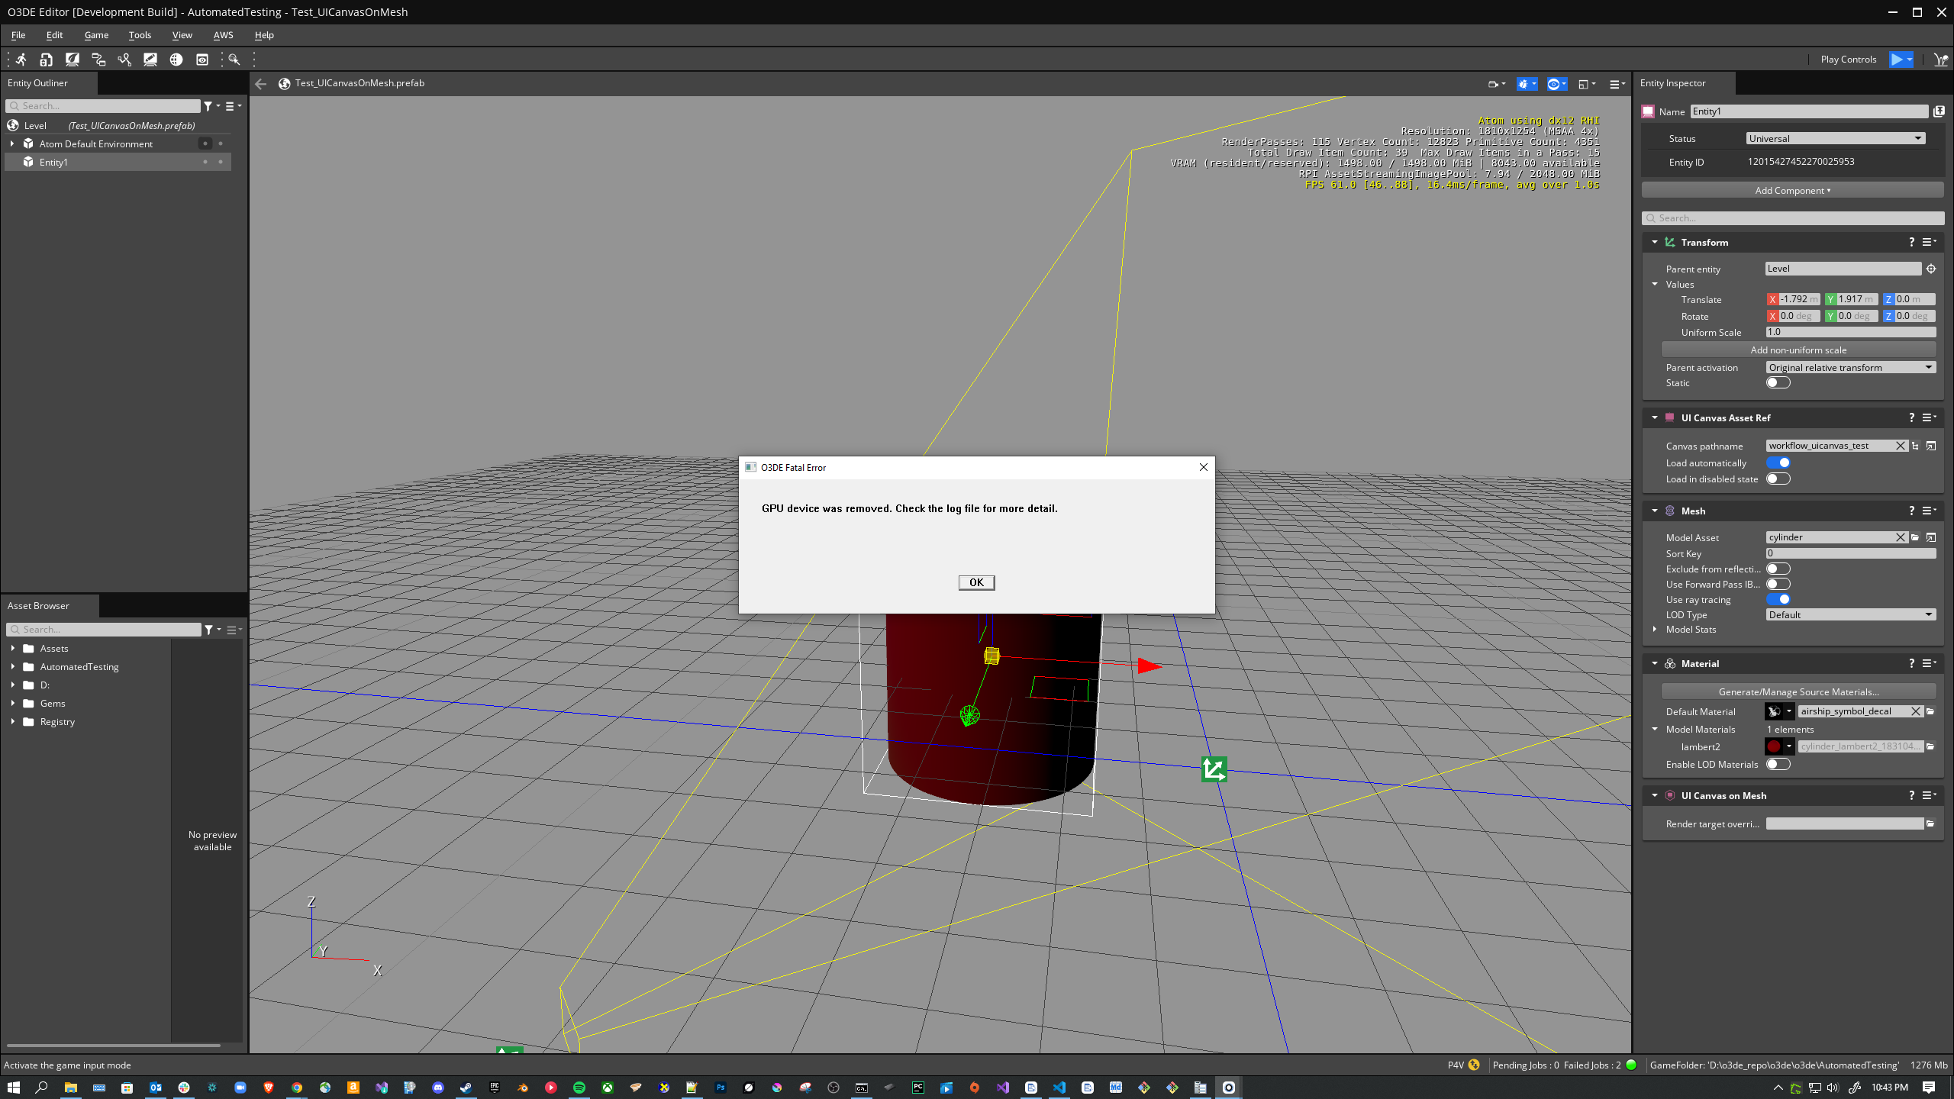This screenshot has width=1954, height=1099.
Task: Click OK in the Fatal Error dialog
Action: [x=976, y=583]
